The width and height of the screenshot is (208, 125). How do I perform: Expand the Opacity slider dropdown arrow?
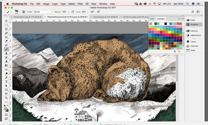[x=68, y=12]
